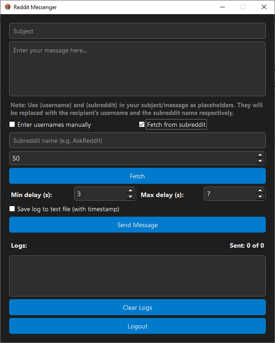The width and height of the screenshot is (275, 343).
Task: Click the 'Logs:' label
Action: click(19, 245)
